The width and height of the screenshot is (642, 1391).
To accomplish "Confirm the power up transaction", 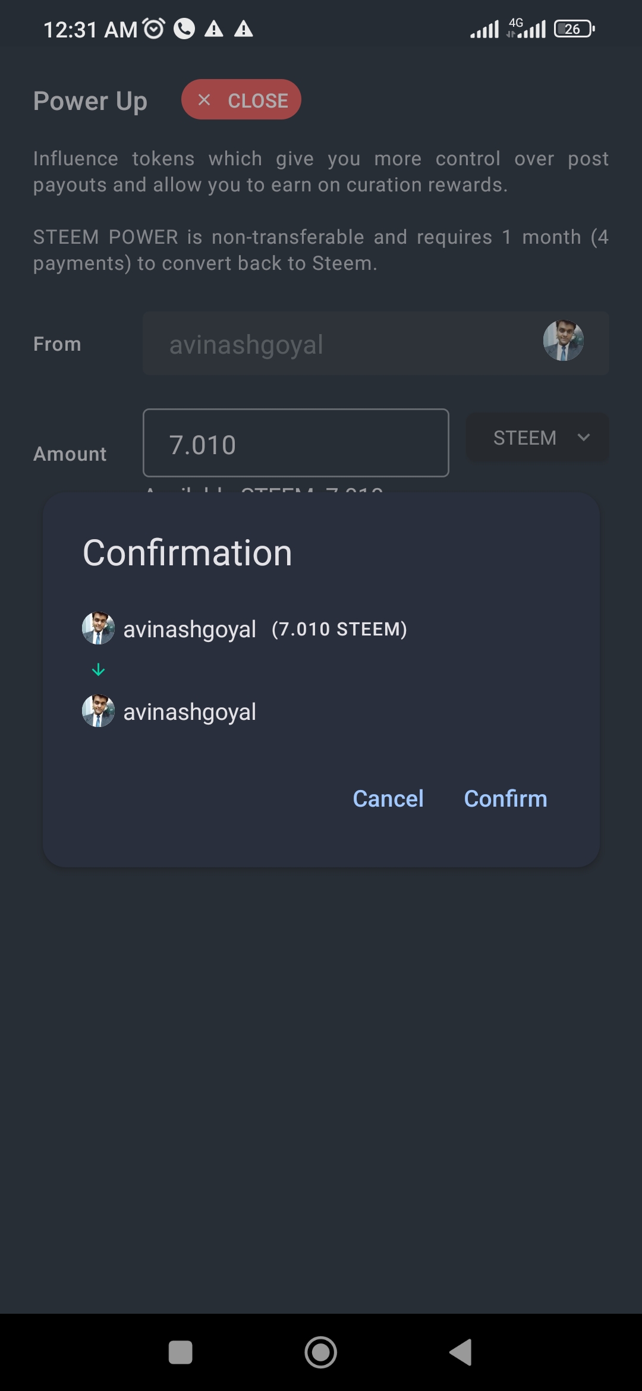I will pos(505,798).
